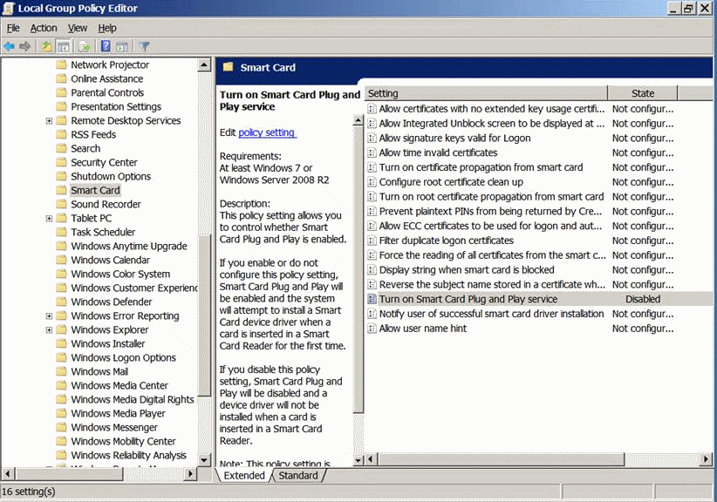
Task: Click folder icon next to Windows Mail
Action: coord(61,371)
